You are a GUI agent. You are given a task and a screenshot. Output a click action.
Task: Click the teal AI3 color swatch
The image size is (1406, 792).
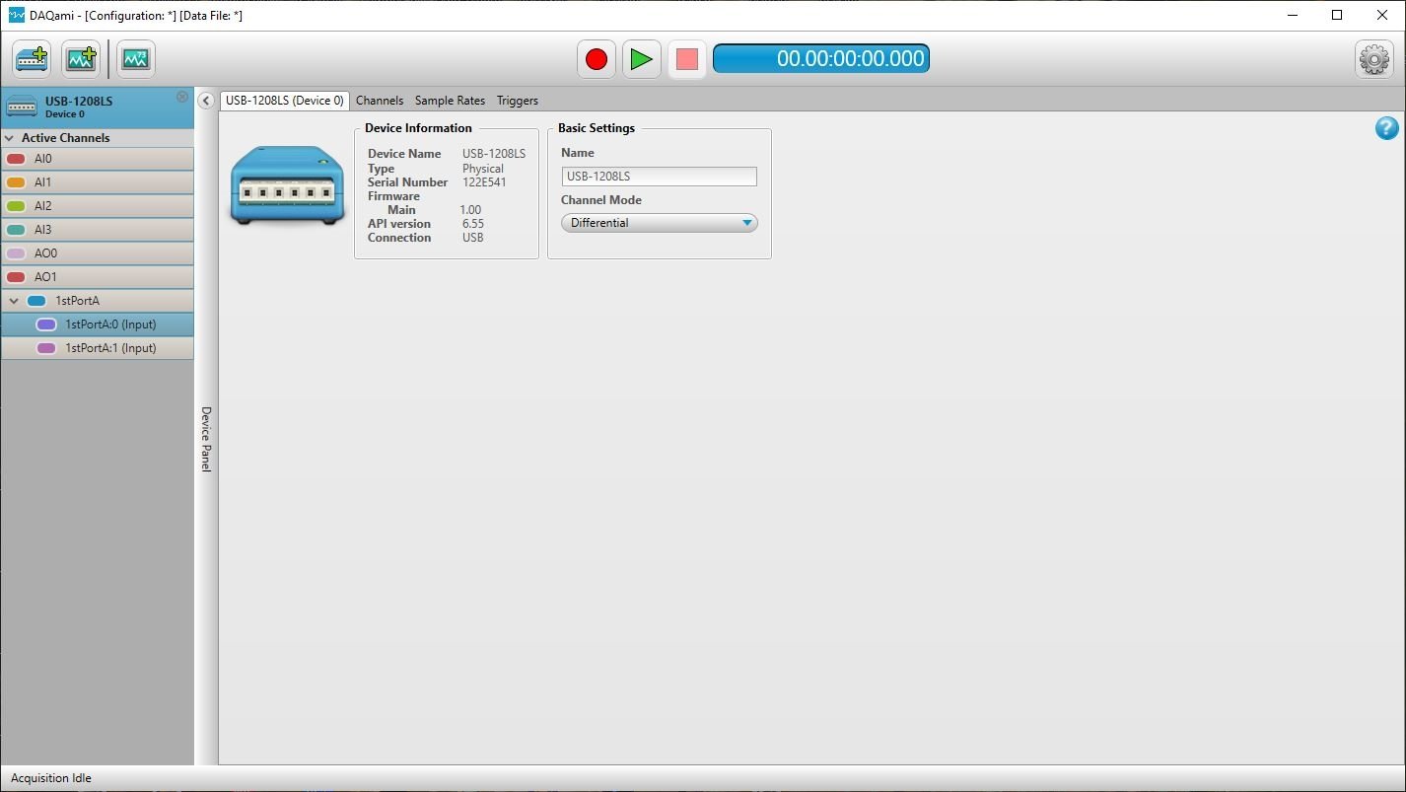click(x=16, y=230)
